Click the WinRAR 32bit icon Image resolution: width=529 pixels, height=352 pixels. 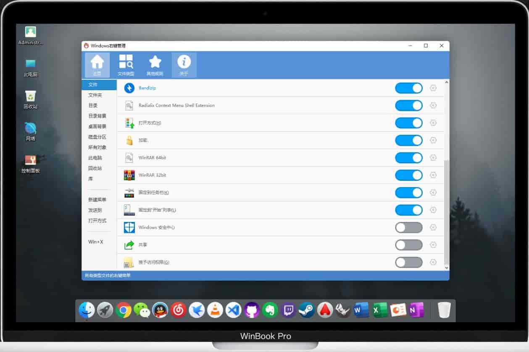(129, 175)
